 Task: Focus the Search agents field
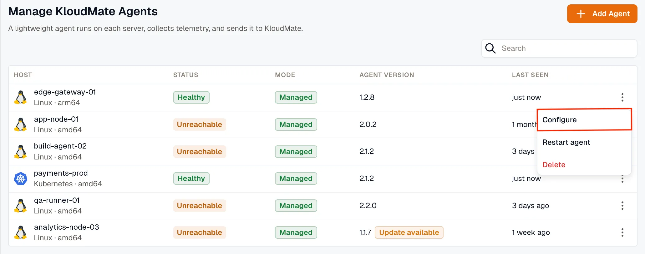559,48
